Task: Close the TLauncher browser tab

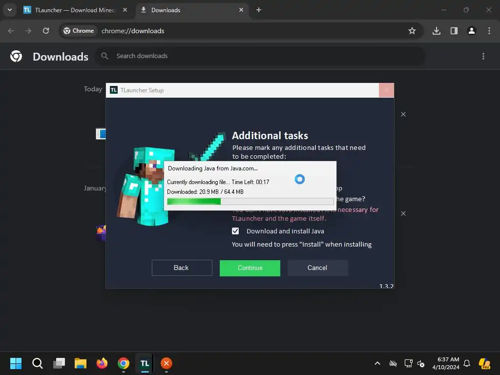Action: (125, 10)
